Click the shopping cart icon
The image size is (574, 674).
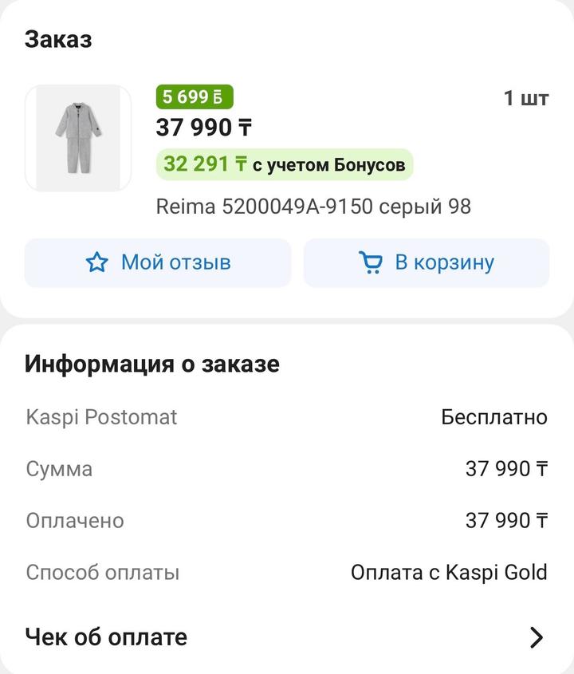coord(371,262)
